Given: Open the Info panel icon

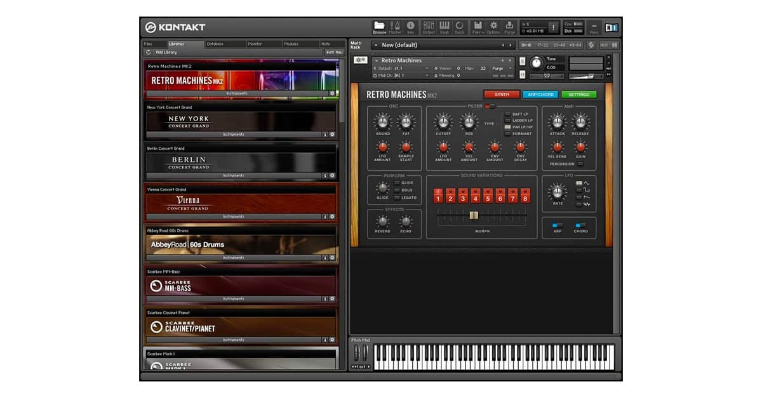Looking at the screenshot, I should [411, 25].
